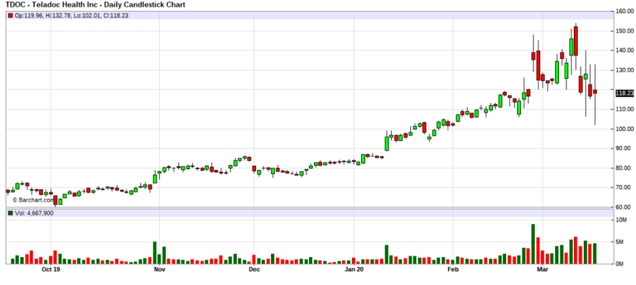Click the Jan 20 date label
Image resolution: width=636 pixels, height=285 pixels.
click(354, 269)
